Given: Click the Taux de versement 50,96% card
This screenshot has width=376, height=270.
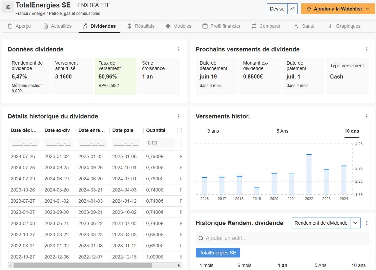Looking at the screenshot, I should (116, 76).
